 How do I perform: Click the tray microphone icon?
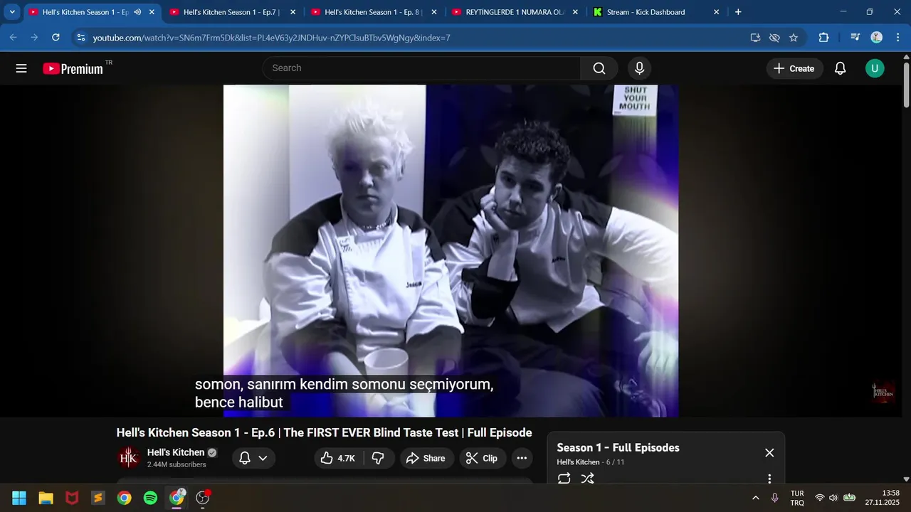(x=774, y=498)
